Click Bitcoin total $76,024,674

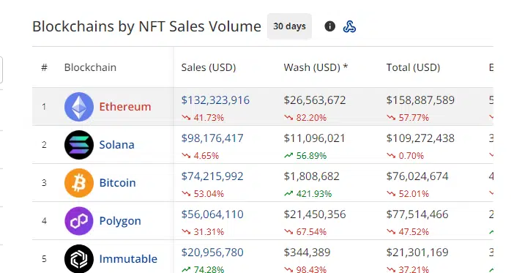coord(417,176)
